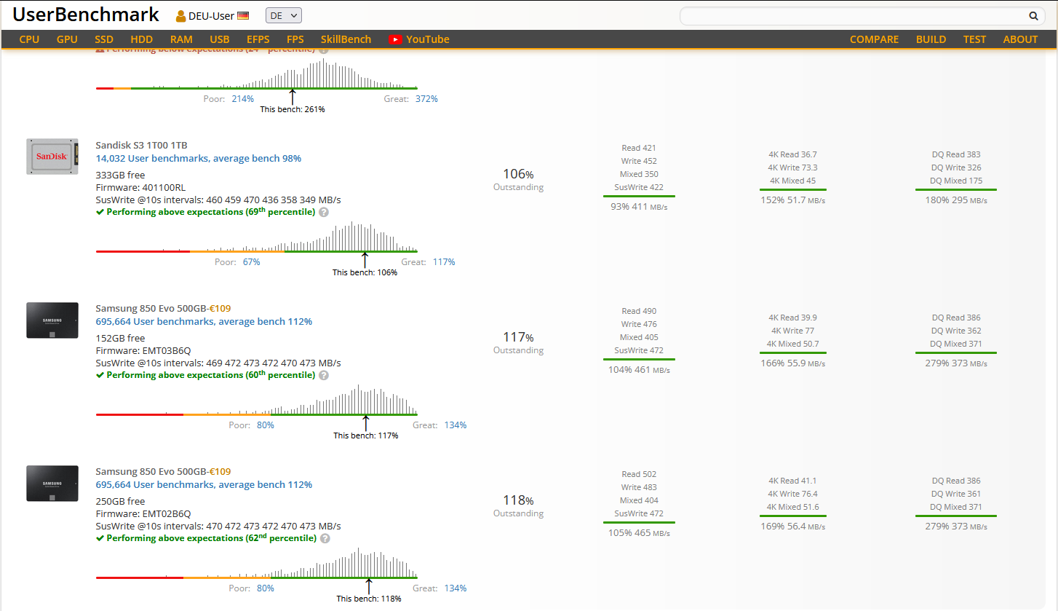Open the USB menu item

pyautogui.click(x=220, y=39)
